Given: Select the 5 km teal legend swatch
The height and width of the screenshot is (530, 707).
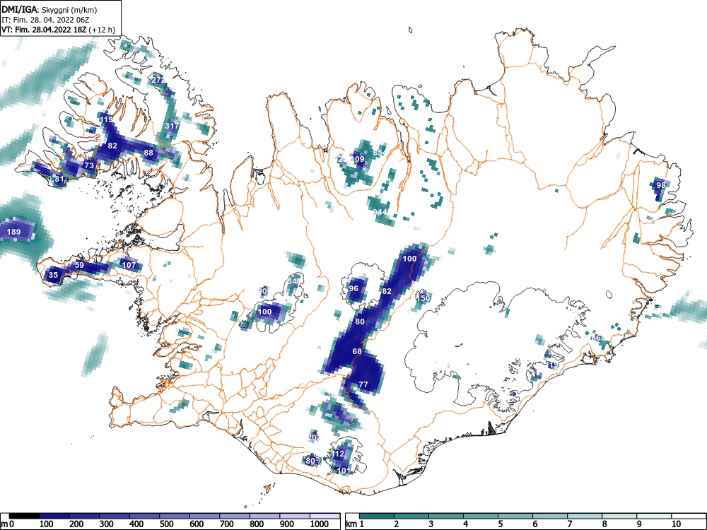Looking at the screenshot, I should pyautogui.click(x=515, y=516).
